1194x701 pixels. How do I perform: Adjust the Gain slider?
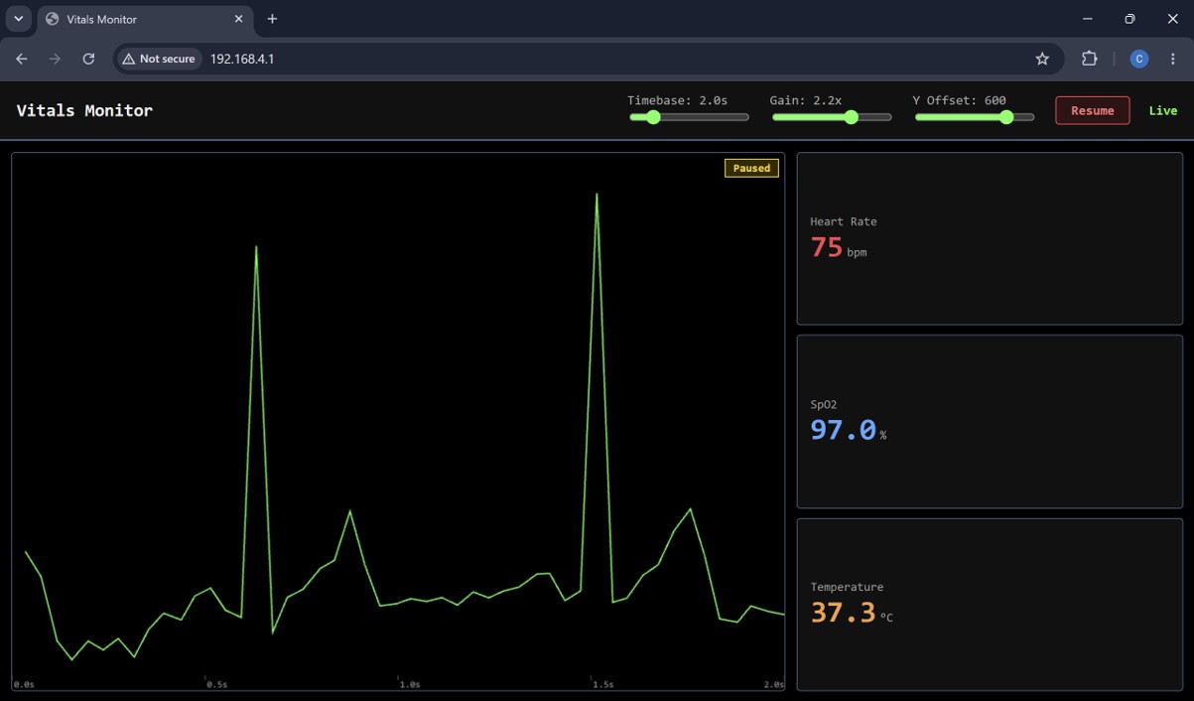coord(832,117)
